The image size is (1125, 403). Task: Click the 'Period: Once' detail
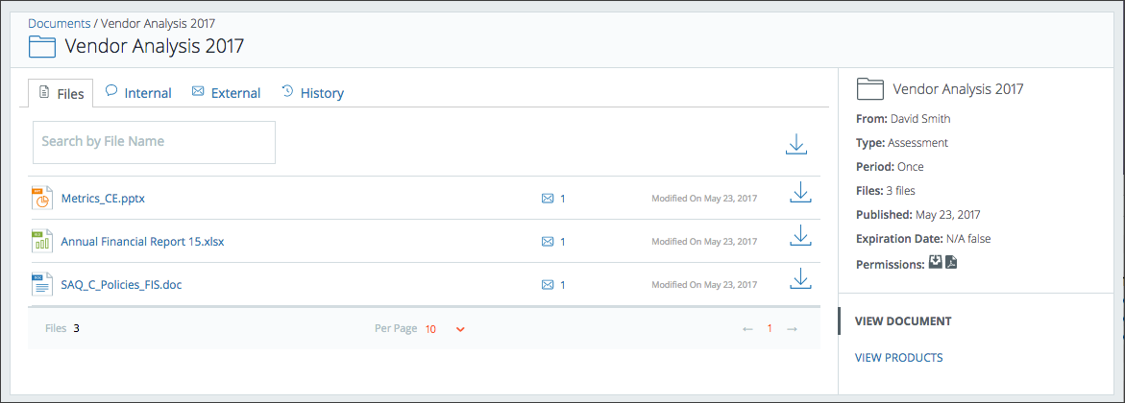coord(890,166)
